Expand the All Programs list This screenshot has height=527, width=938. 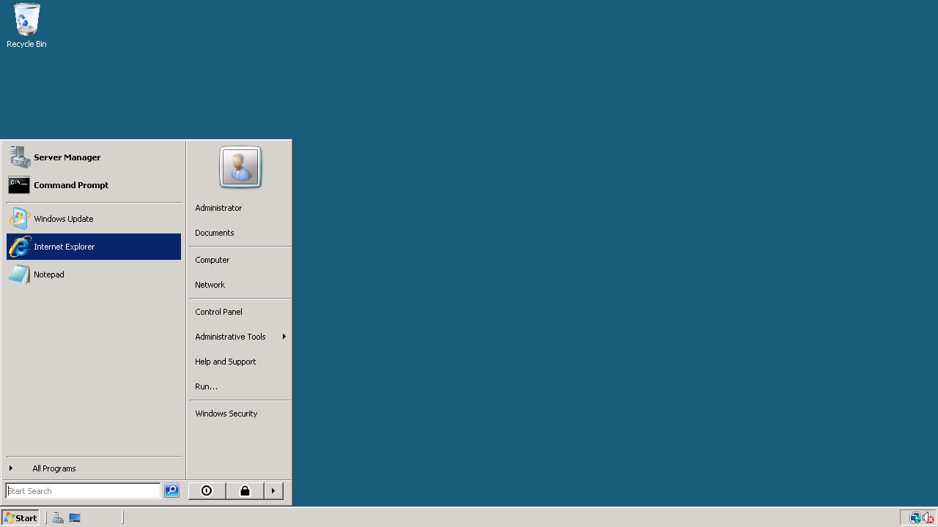(x=53, y=468)
